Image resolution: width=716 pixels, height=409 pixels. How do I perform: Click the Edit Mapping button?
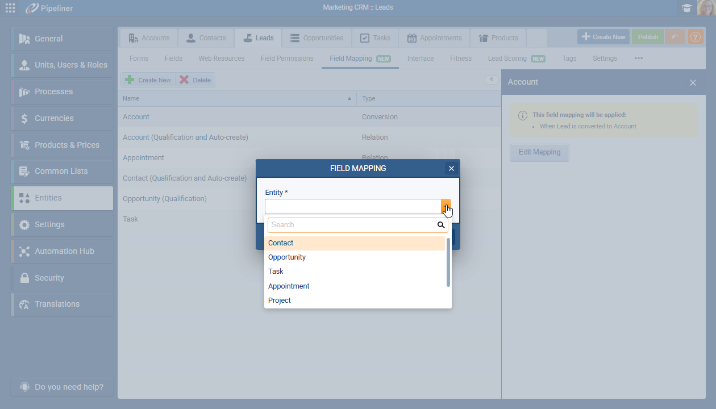tap(539, 152)
